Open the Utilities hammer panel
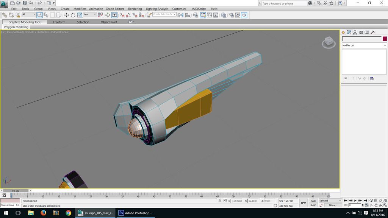This screenshot has height=218, width=388. pyautogui.click(x=372, y=33)
